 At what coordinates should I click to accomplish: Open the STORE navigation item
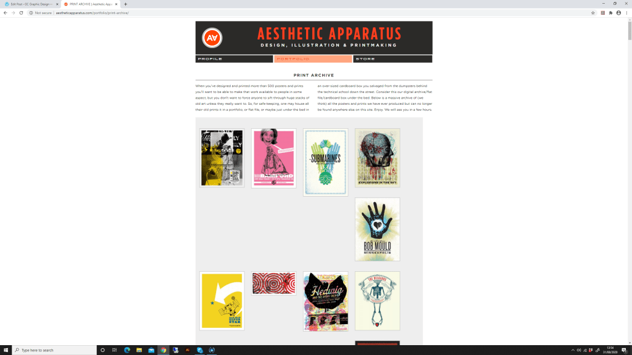393,59
